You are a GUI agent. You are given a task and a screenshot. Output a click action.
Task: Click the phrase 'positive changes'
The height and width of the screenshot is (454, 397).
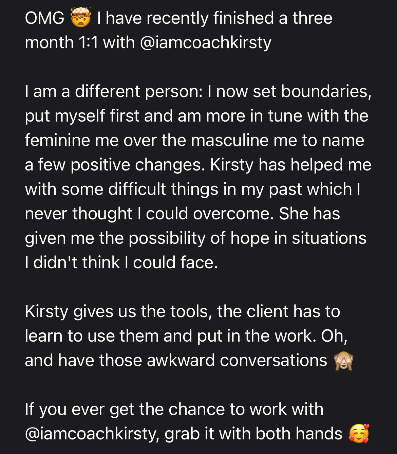pyautogui.click(x=137, y=165)
